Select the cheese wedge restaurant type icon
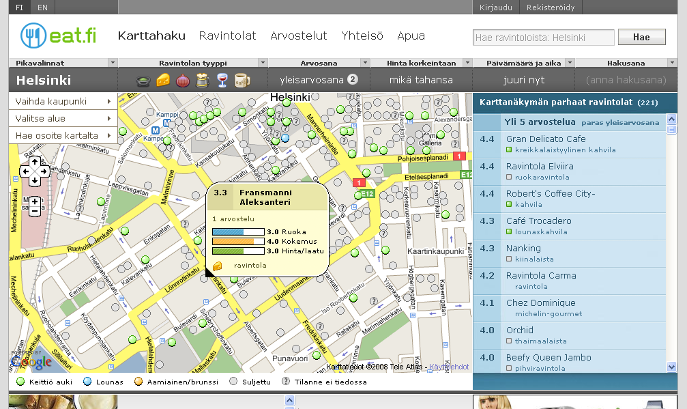Screen dimensions: 687x409 point(163,80)
